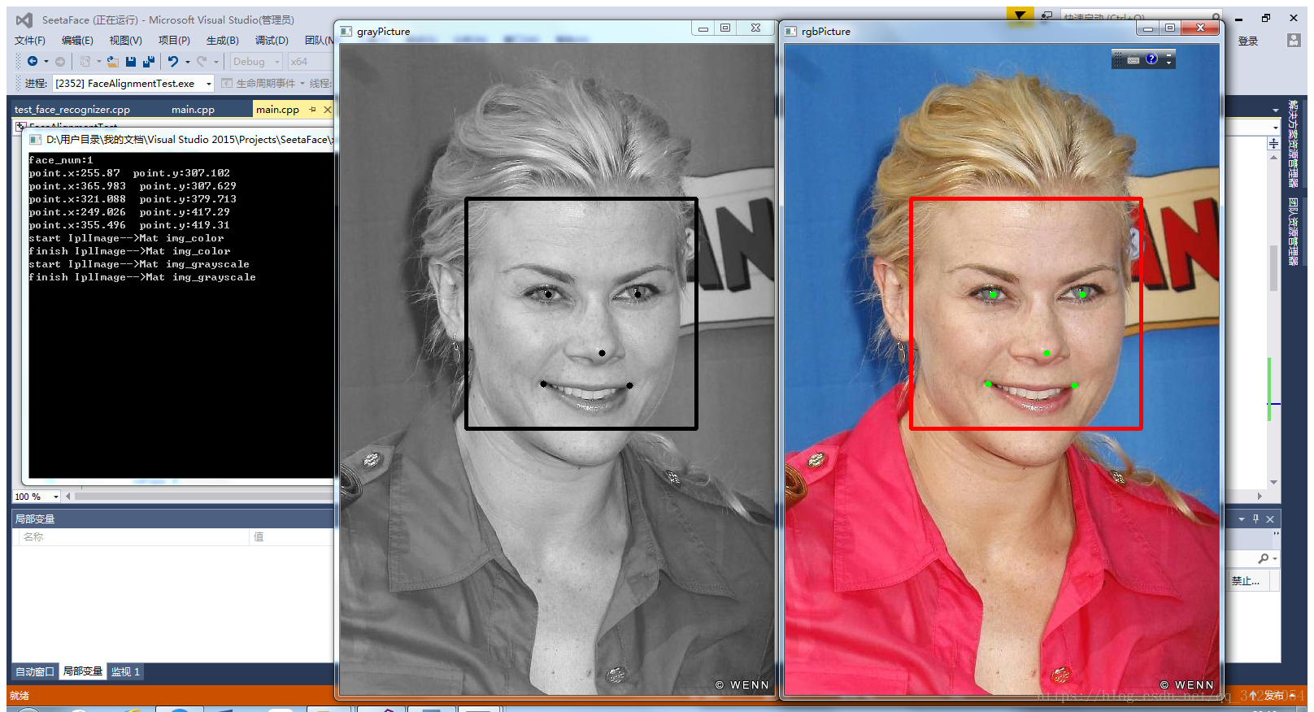The width and height of the screenshot is (1314, 712).
Task: Open the 调试(D) menu
Action: (272, 40)
